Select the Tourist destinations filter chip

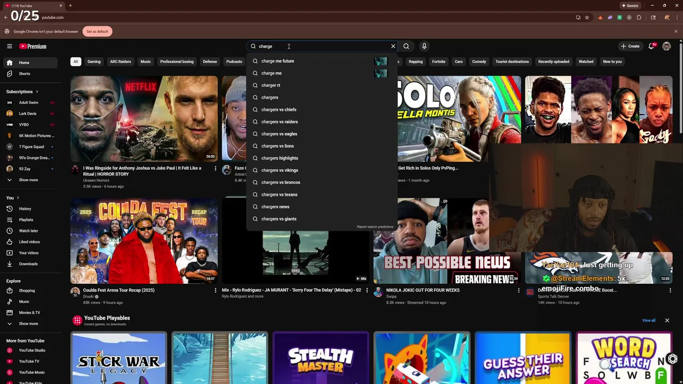pyautogui.click(x=512, y=61)
